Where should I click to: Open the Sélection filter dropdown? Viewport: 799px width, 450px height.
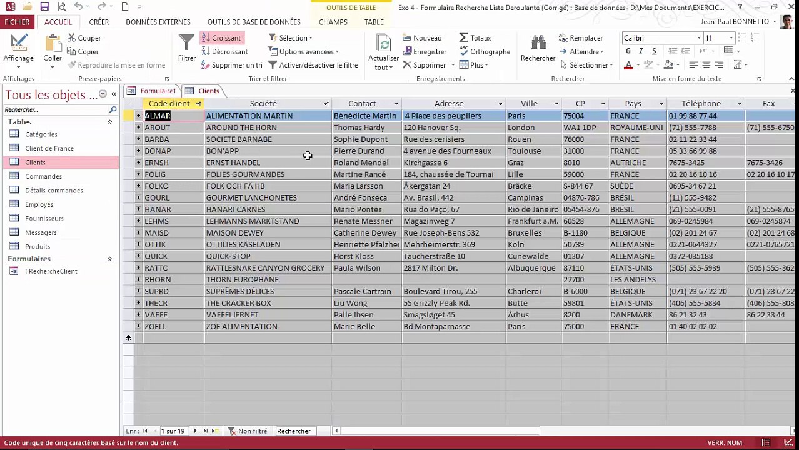click(291, 38)
